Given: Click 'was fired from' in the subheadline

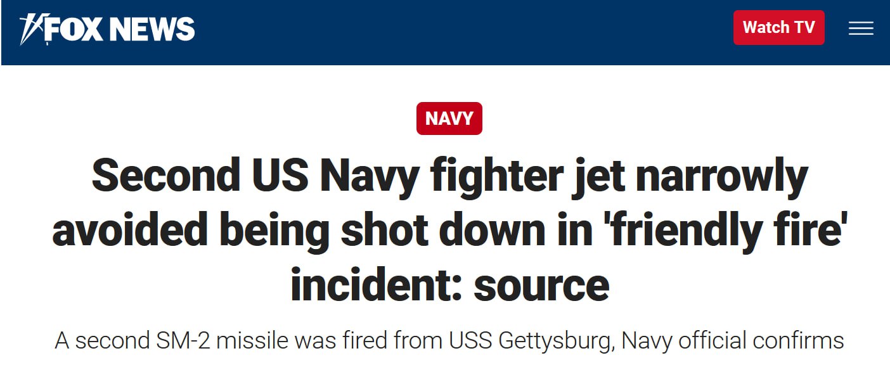Looking at the screenshot, I should (x=358, y=341).
